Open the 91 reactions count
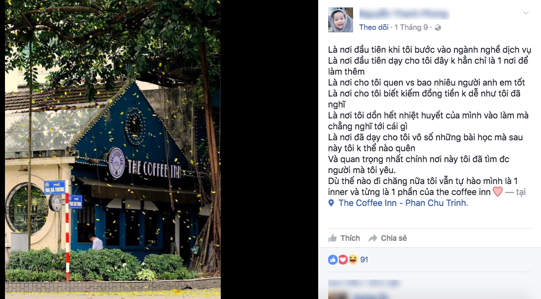This screenshot has height=299, width=541. coord(364,260)
